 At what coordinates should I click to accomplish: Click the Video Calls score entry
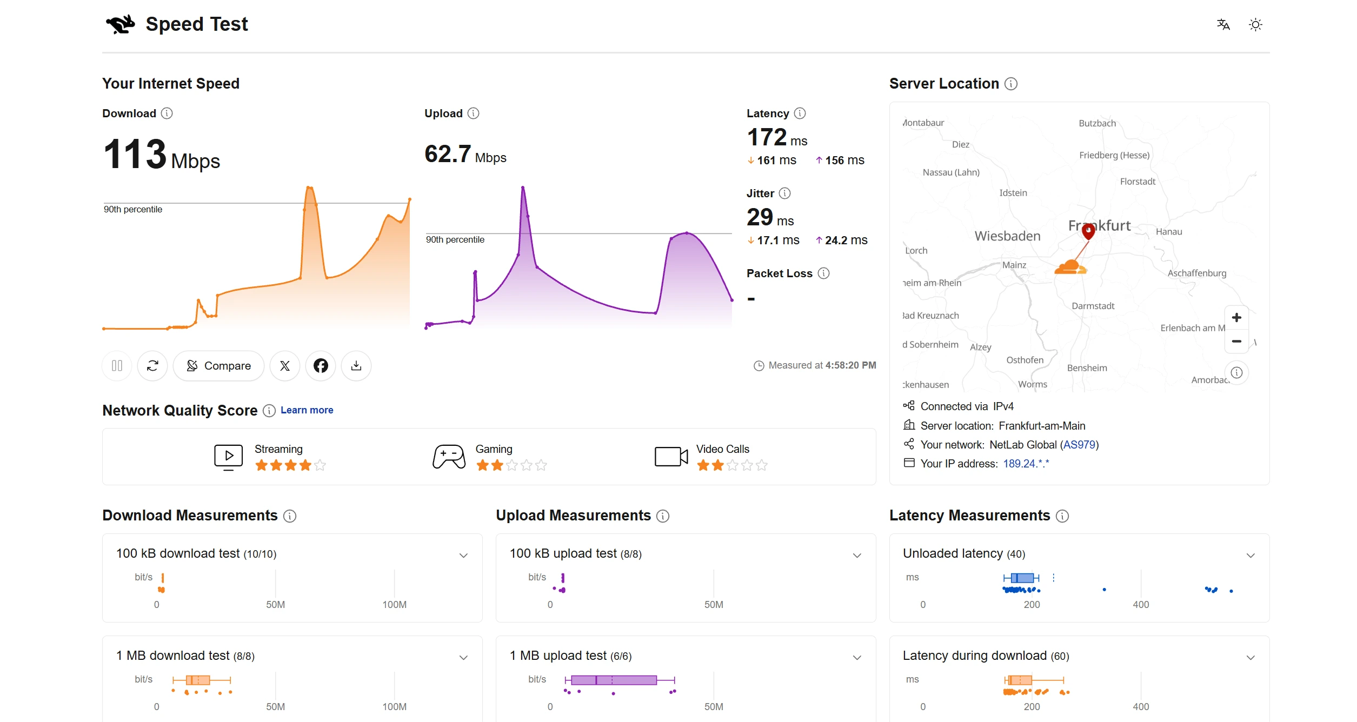(711, 457)
